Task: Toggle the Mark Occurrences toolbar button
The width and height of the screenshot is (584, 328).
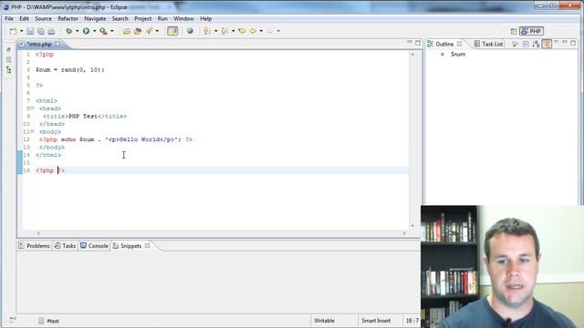Action: pyautogui.click(x=172, y=31)
